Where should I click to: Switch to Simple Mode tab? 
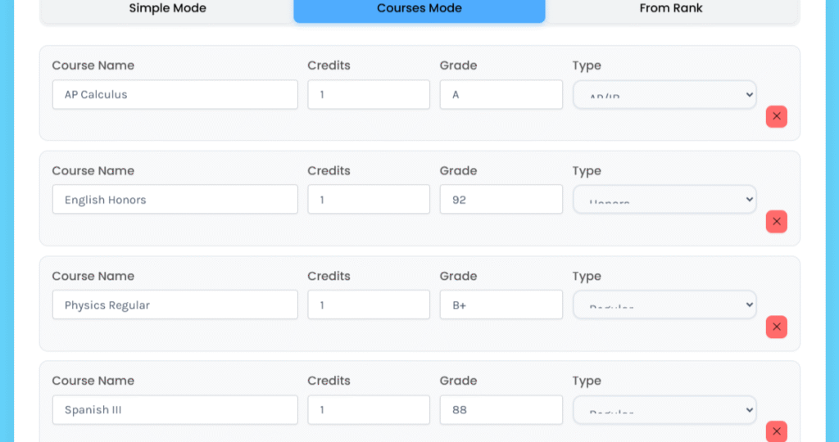point(167,9)
